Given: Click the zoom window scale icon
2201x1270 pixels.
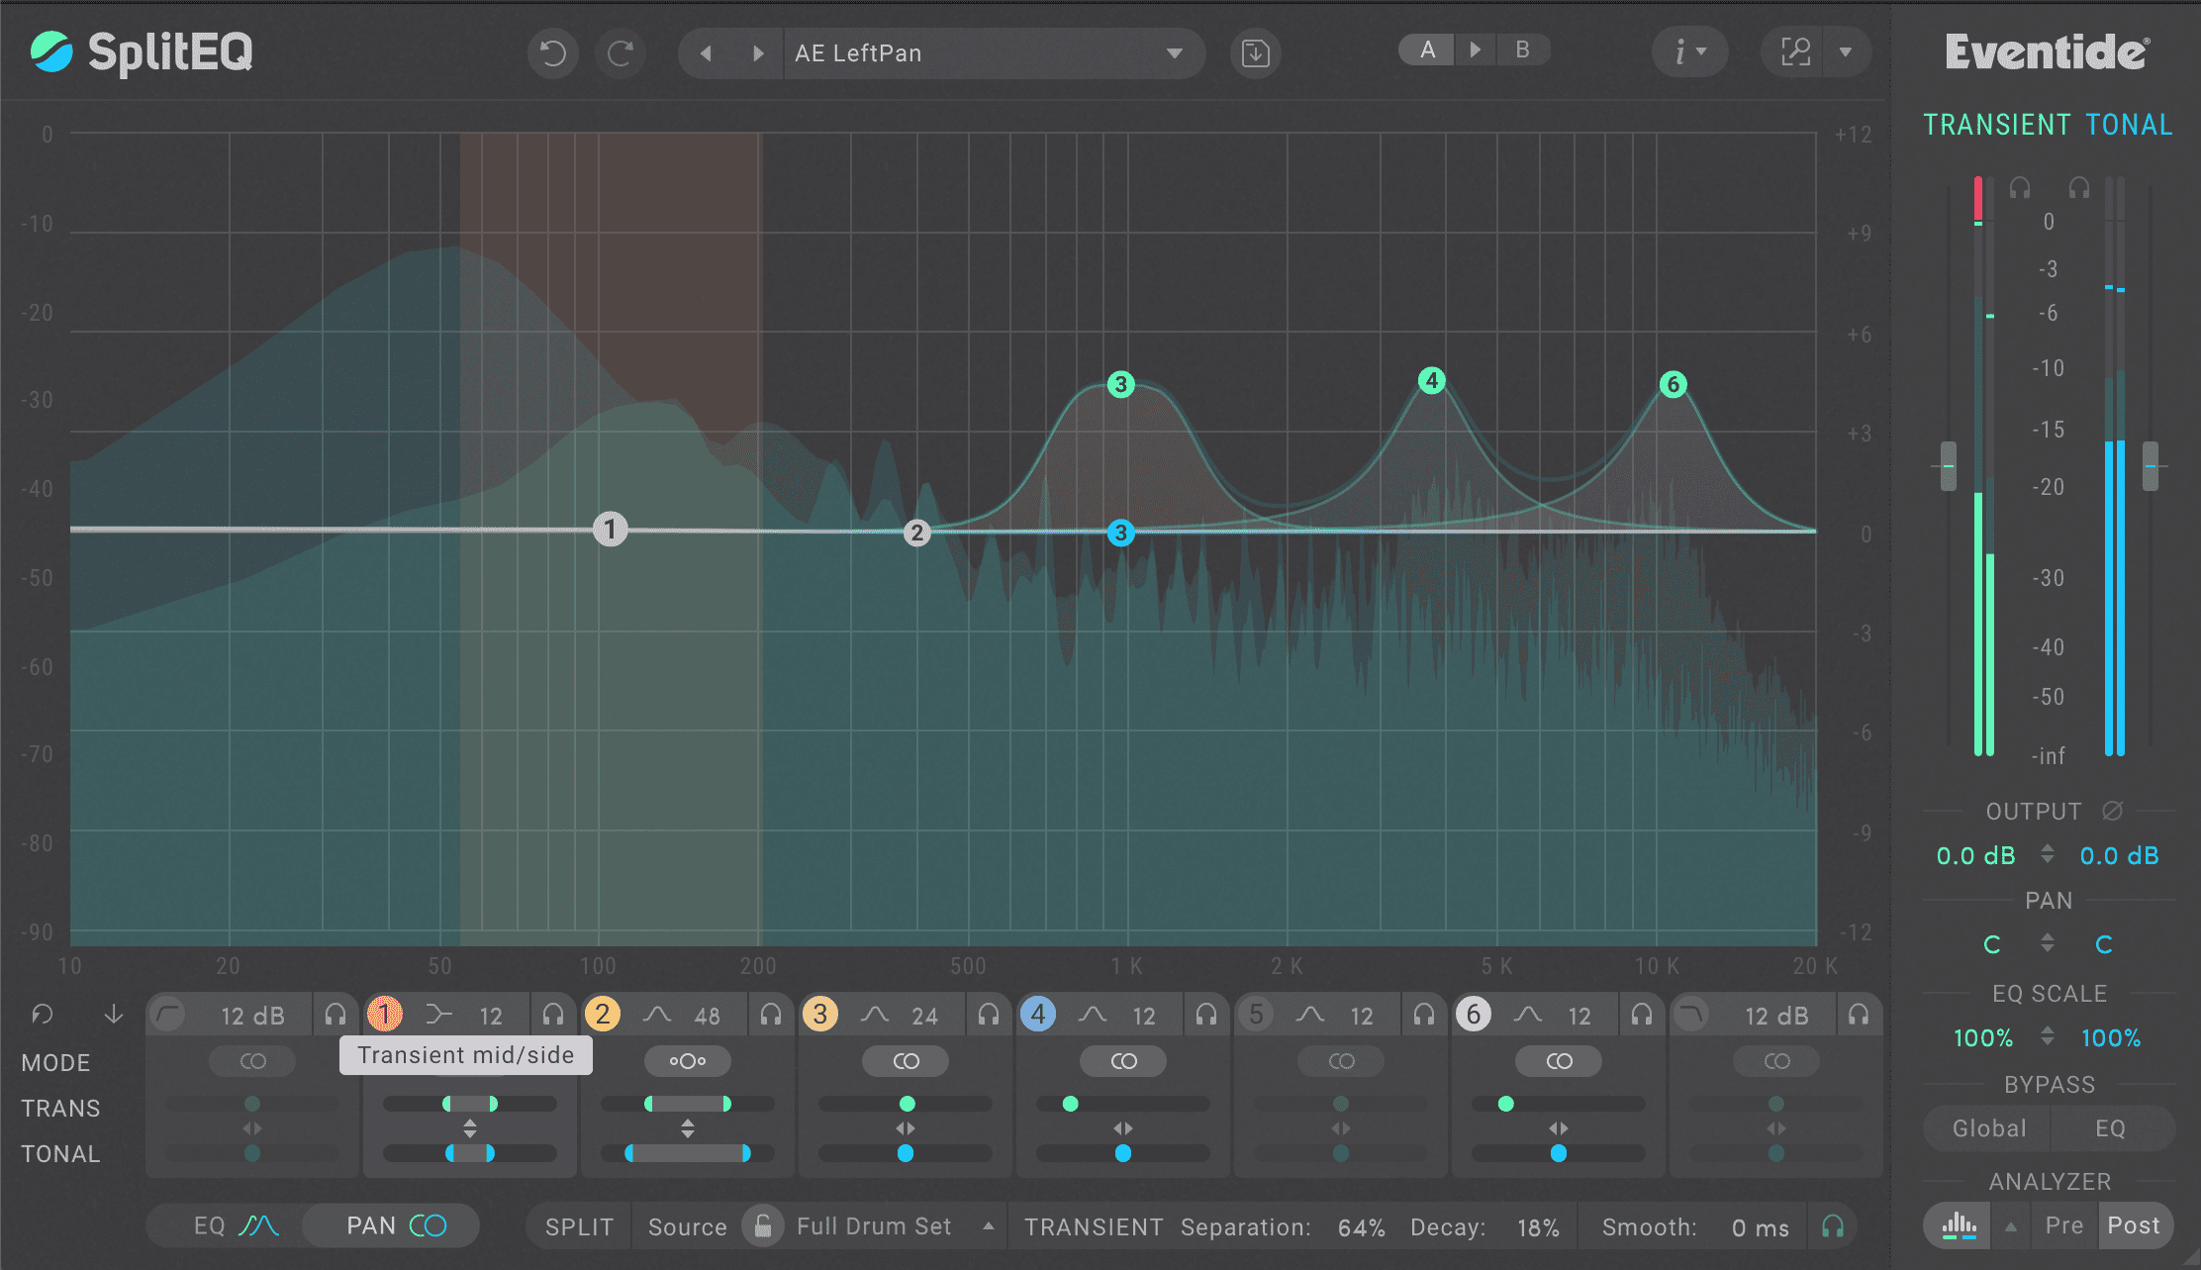Looking at the screenshot, I should [1795, 51].
